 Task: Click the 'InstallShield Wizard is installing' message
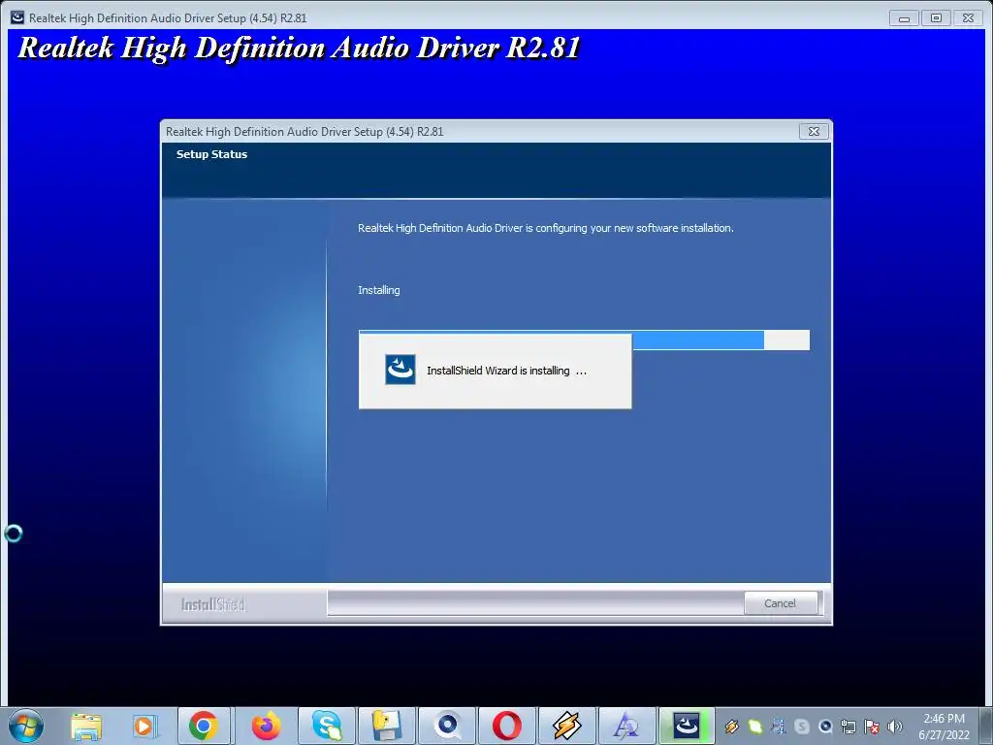[506, 371]
